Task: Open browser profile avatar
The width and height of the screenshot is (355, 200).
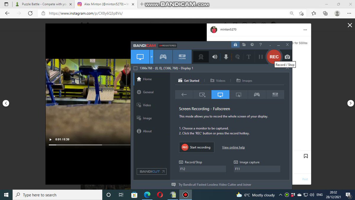Action: pyautogui.click(x=337, y=13)
